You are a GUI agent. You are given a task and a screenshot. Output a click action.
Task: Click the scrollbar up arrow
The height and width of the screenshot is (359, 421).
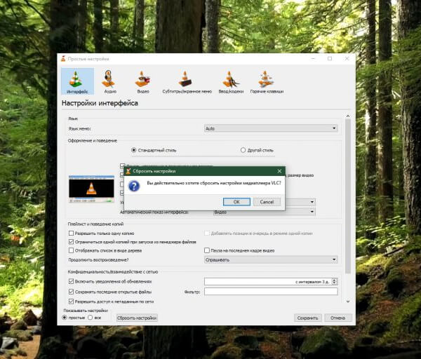click(348, 116)
